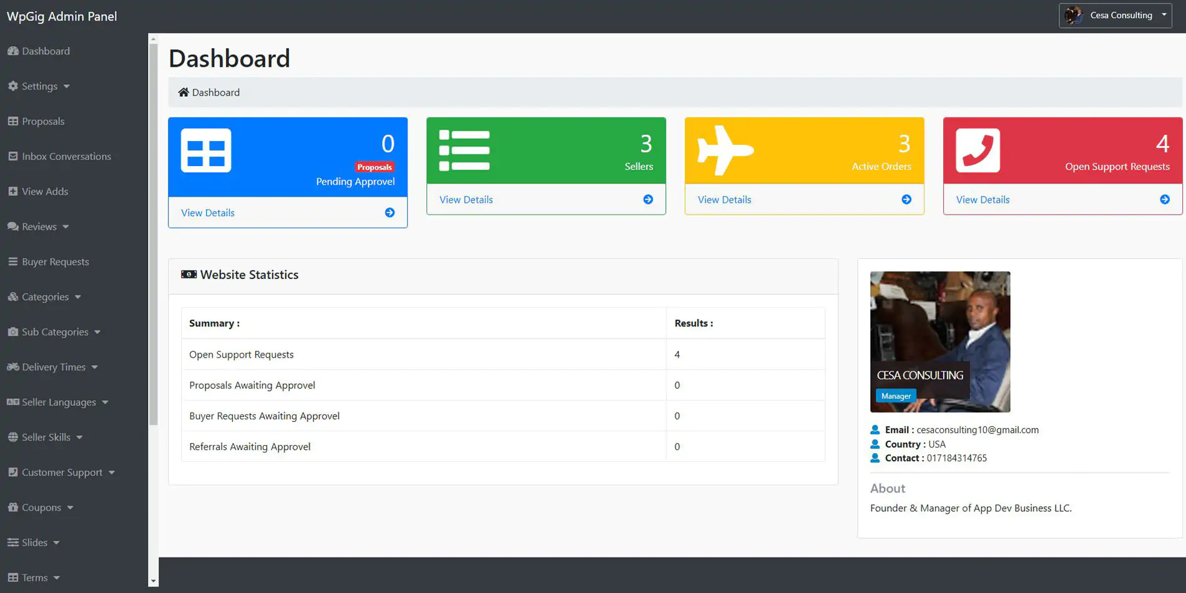Image resolution: width=1186 pixels, height=593 pixels.
Task: Click the sidebar scrollbar down arrow
Action: [154, 581]
